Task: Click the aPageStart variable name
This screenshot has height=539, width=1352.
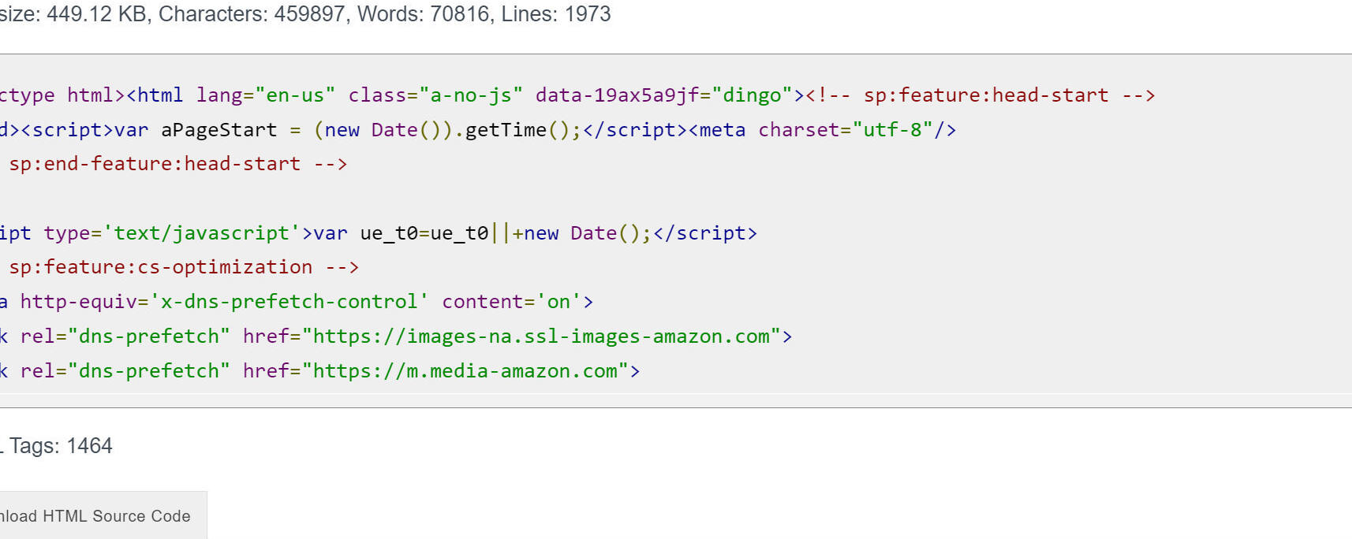Action: [x=219, y=130]
